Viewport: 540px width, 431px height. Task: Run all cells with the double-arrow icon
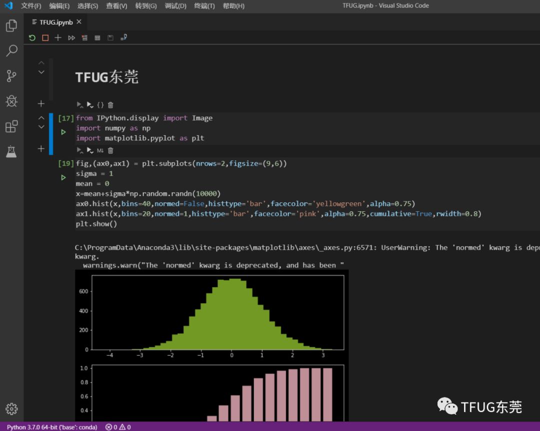coord(71,38)
